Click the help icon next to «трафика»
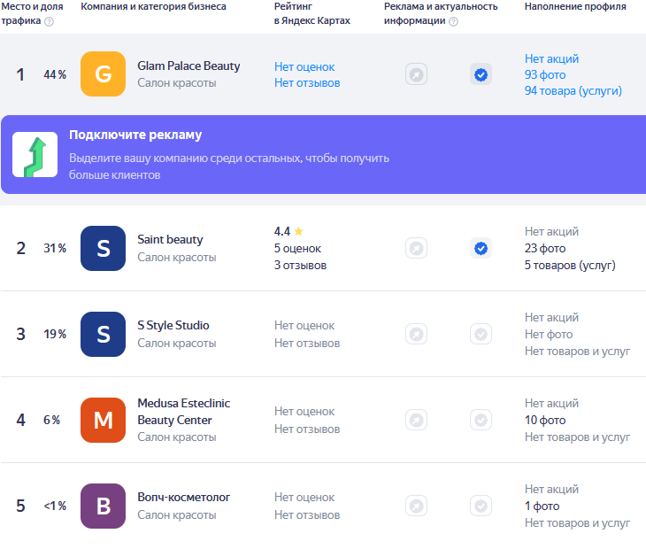Image resolution: width=646 pixels, height=549 pixels. (x=49, y=21)
